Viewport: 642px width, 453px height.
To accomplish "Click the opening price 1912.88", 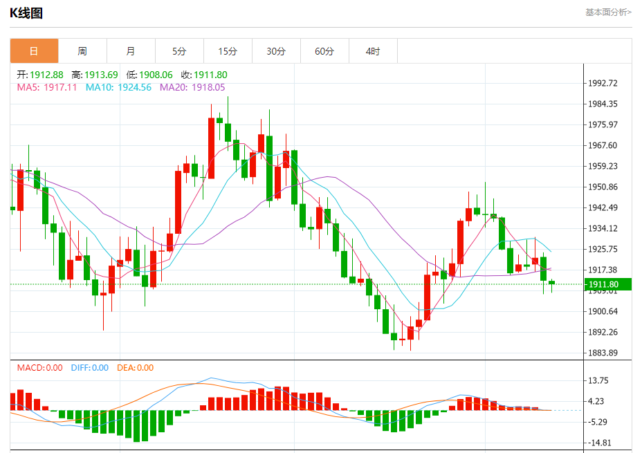I will click(x=46, y=75).
